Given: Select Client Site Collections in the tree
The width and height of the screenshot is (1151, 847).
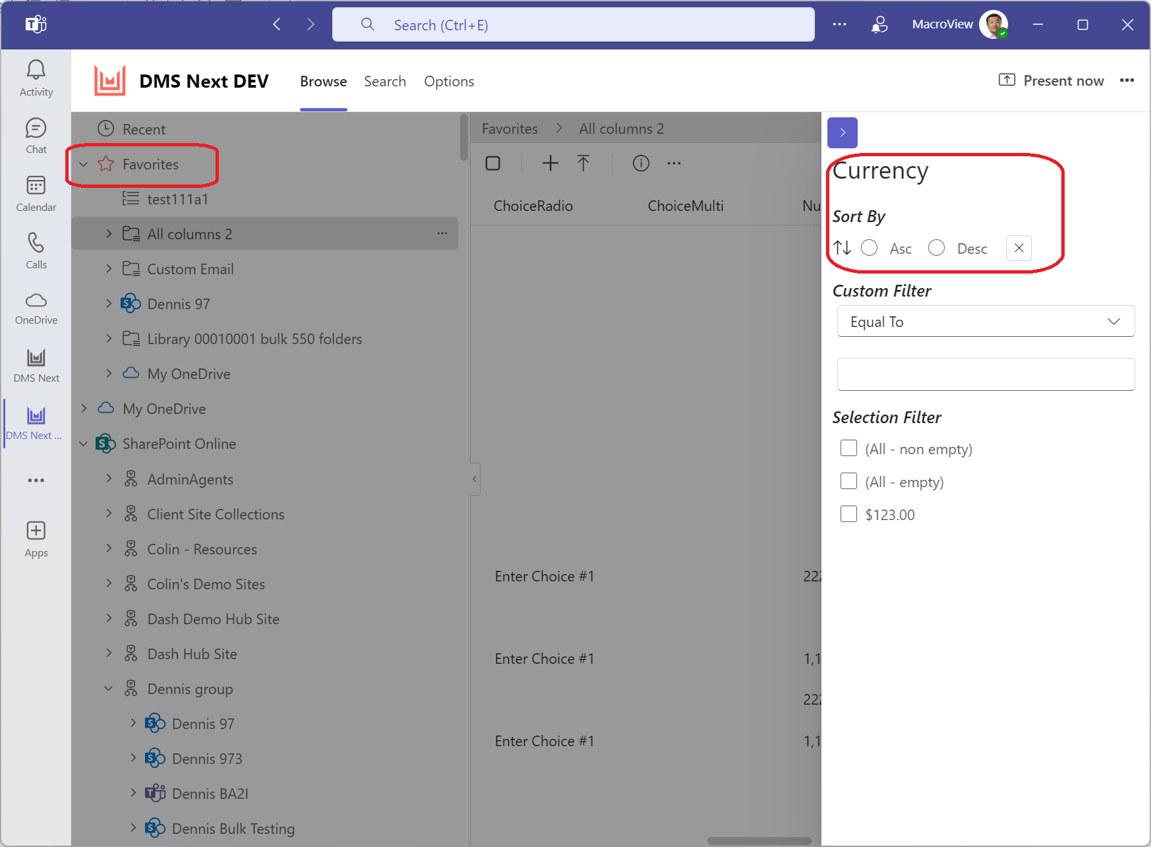Looking at the screenshot, I should click(x=216, y=514).
